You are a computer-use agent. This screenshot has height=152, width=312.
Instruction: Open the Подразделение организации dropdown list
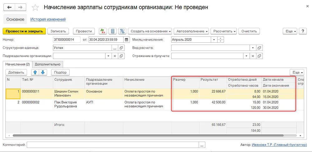pyautogui.click(x=108, y=56)
